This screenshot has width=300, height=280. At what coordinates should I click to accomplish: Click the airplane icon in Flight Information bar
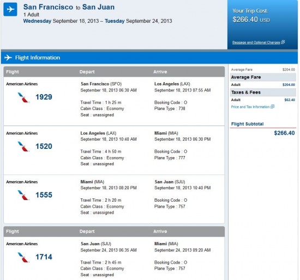pos(8,58)
